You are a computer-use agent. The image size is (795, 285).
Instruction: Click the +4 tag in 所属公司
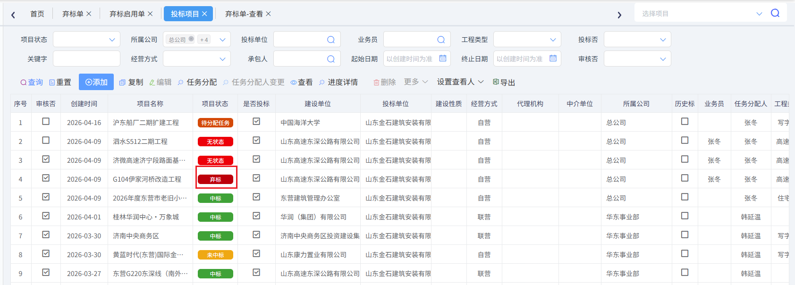[x=204, y=40]
